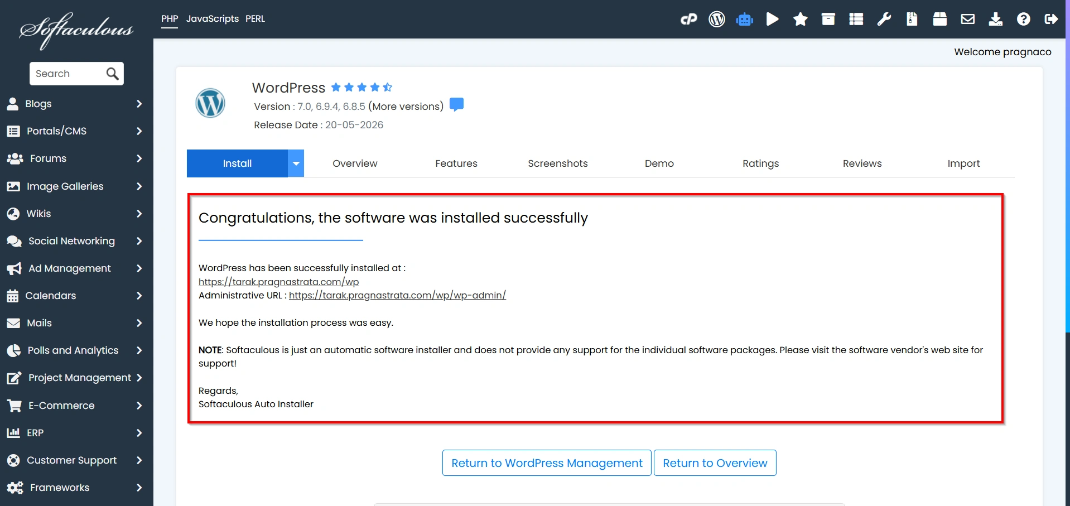The image size is (1070, 506).
Task: Open the box package icon in toolbar
Action: 940,20
